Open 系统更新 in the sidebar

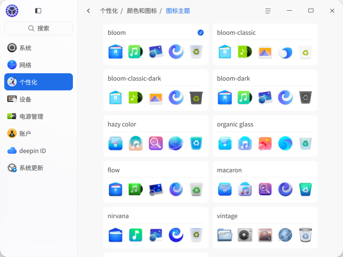39,167
